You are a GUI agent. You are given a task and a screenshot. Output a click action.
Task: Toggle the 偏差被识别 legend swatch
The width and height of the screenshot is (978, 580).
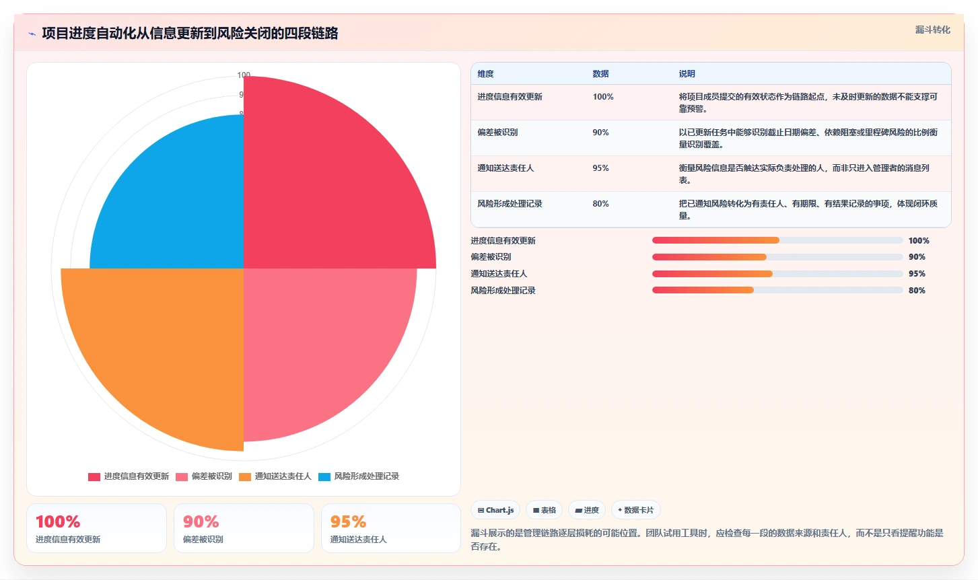[182, 476]
